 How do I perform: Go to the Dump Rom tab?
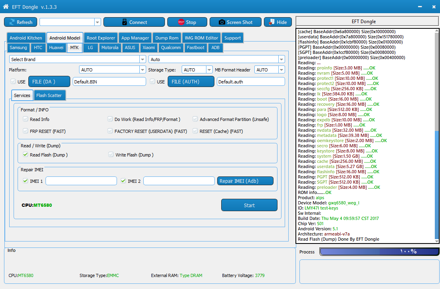click(166, 38)
